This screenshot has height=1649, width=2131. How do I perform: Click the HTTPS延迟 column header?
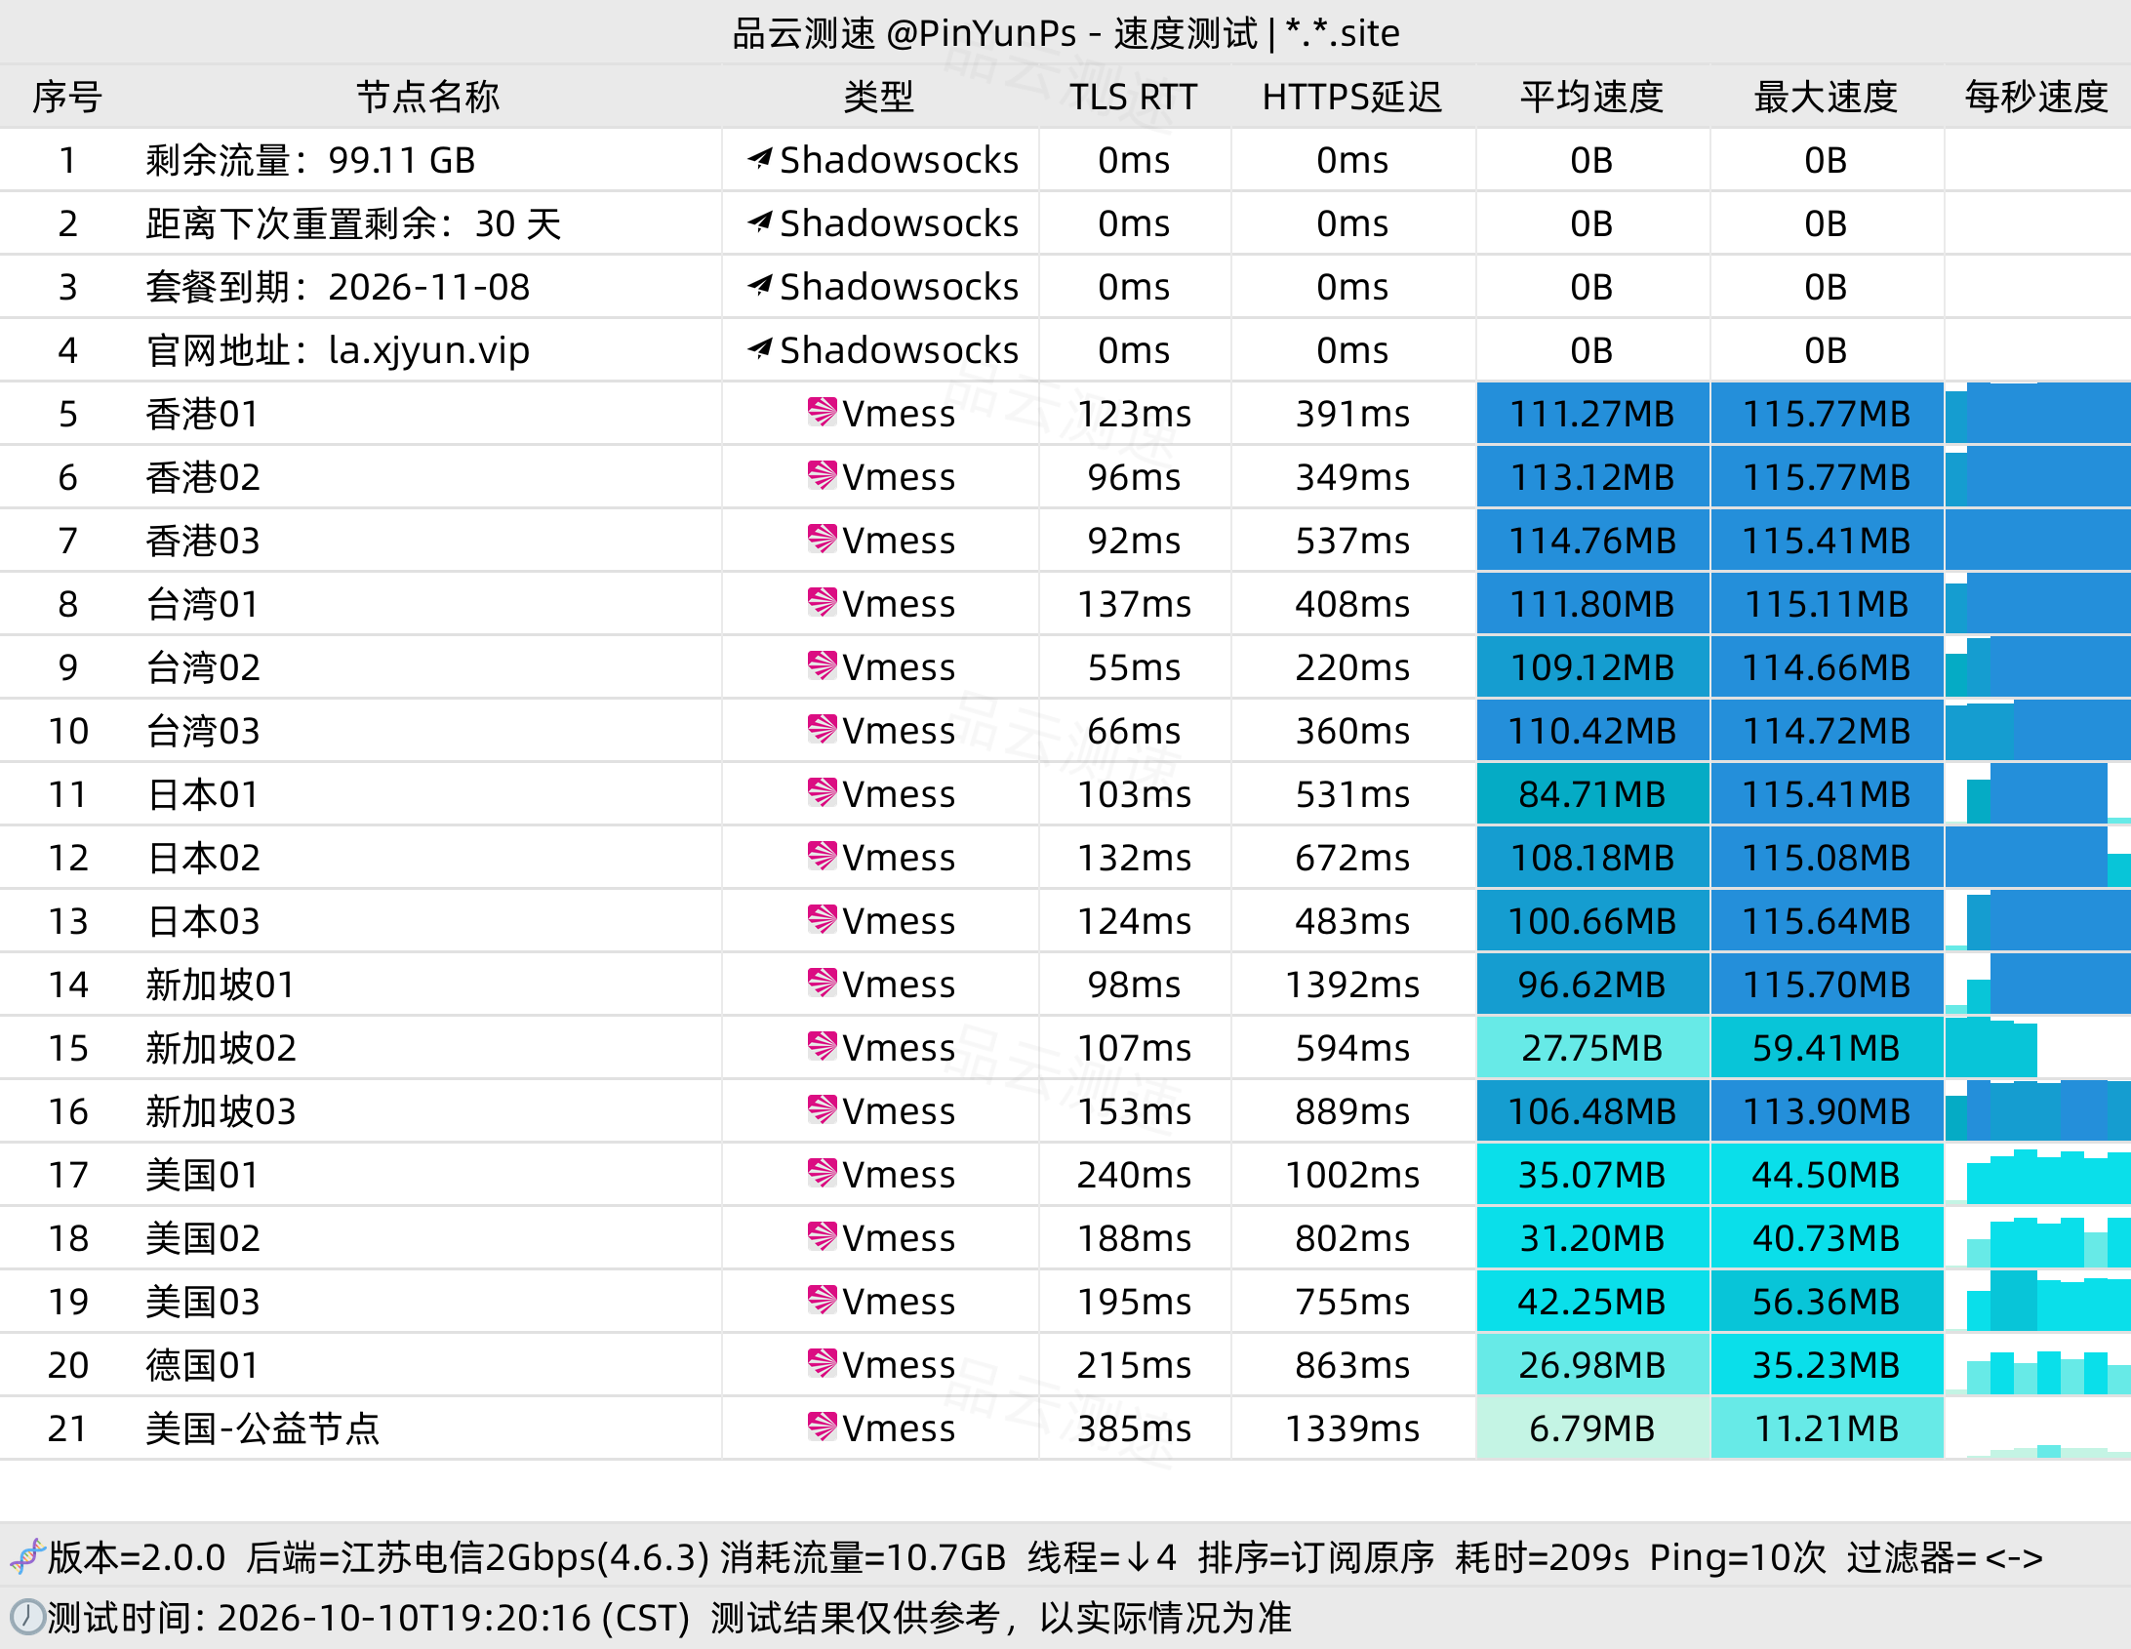[1352, 97]
